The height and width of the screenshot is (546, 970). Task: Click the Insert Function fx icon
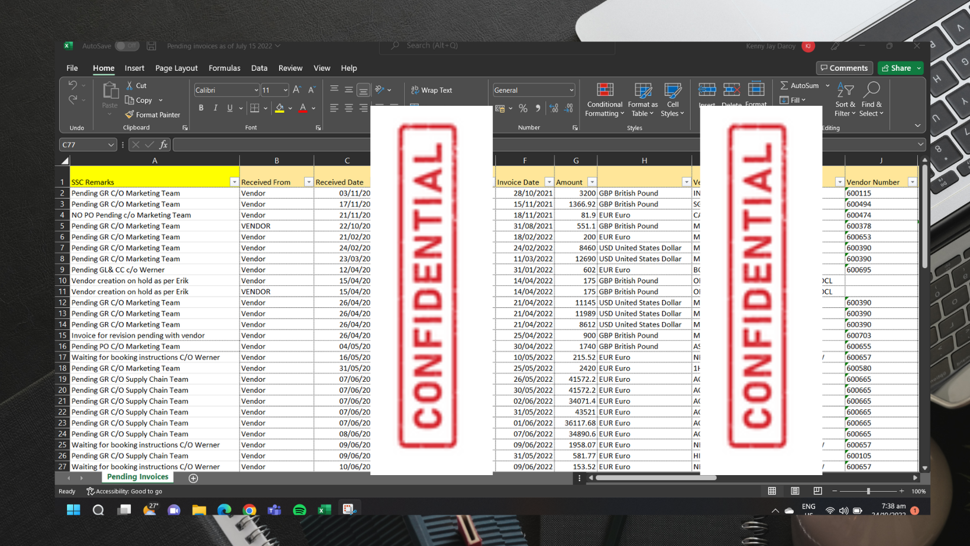pyautogui.click(x=164, y=145)
